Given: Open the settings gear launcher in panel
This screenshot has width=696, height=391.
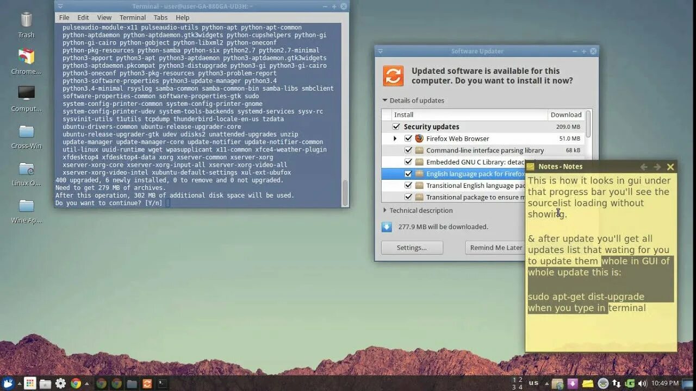Looking at the screenshot, I should pyautogui.click(x=60, y=383).
